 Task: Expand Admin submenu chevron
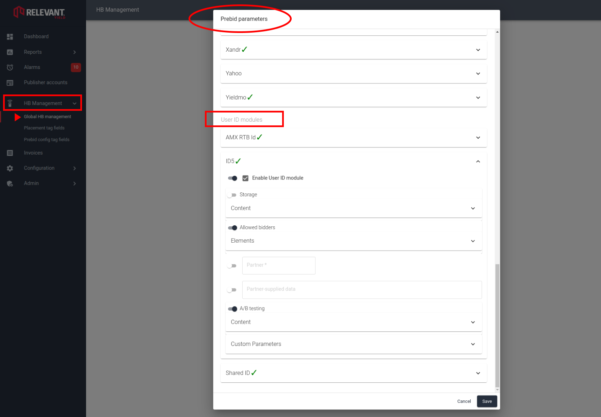click(75, 184)
